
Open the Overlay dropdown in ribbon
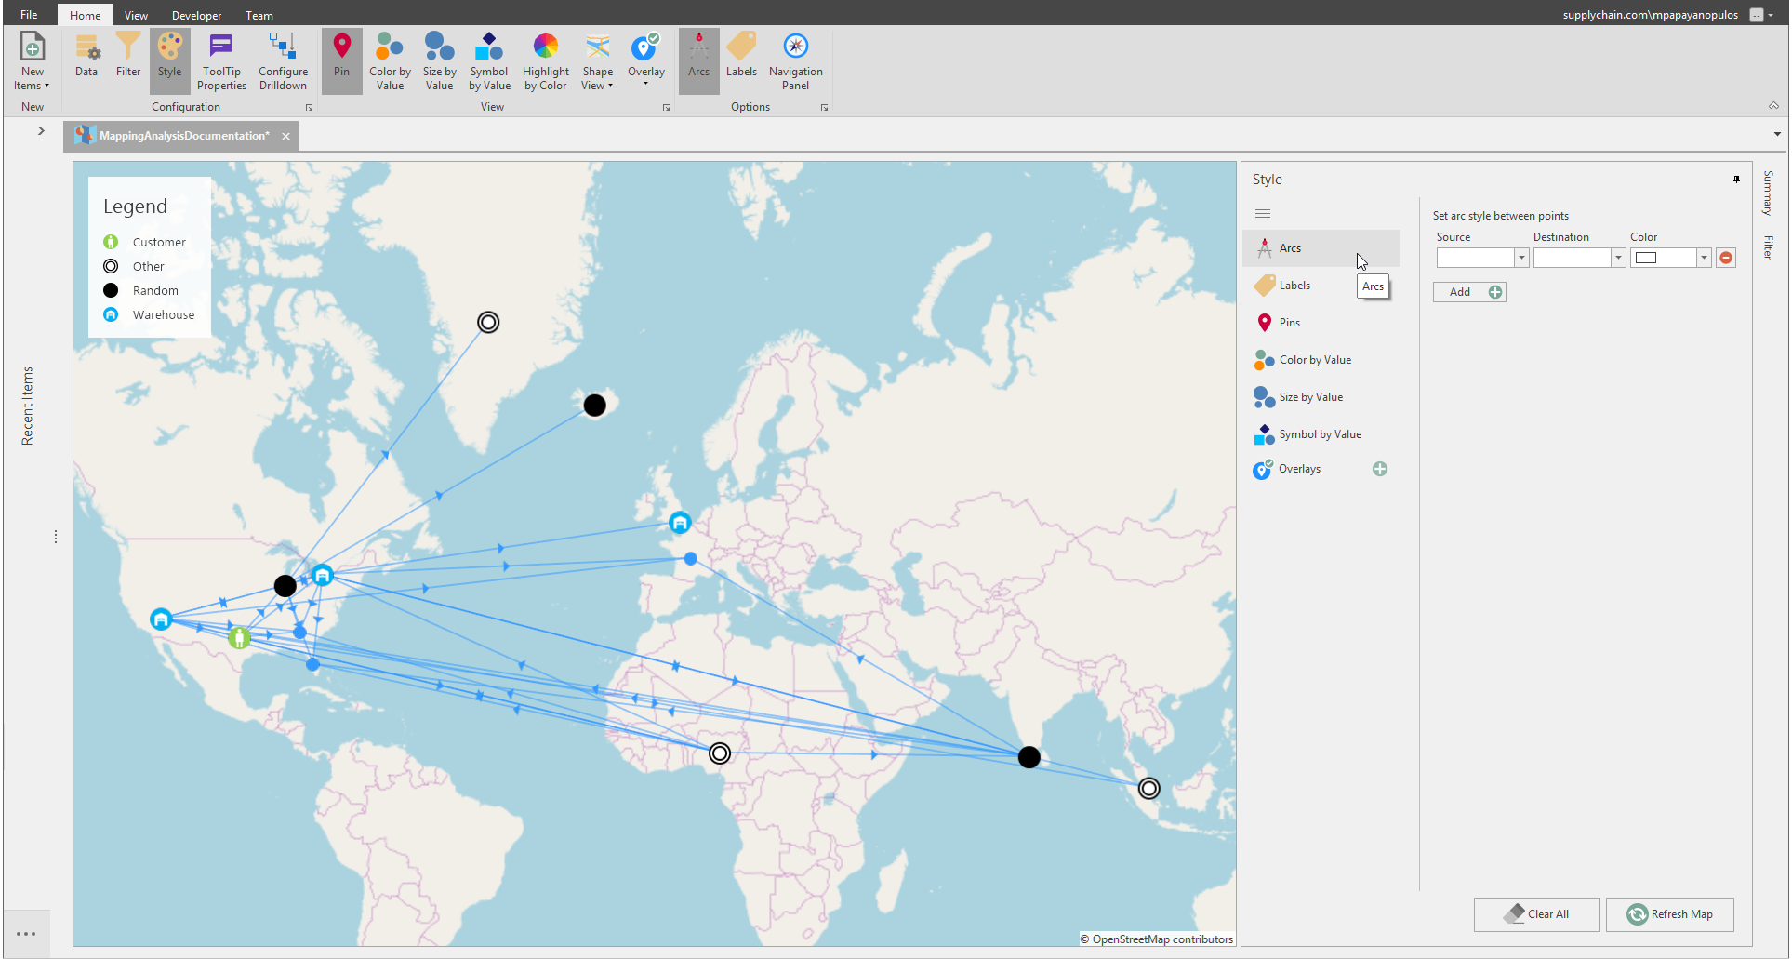coord(645,61)
